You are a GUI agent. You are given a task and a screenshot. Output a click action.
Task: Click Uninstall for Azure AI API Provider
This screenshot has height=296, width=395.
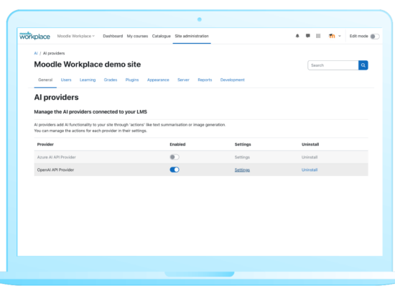[x=310, y=157]
